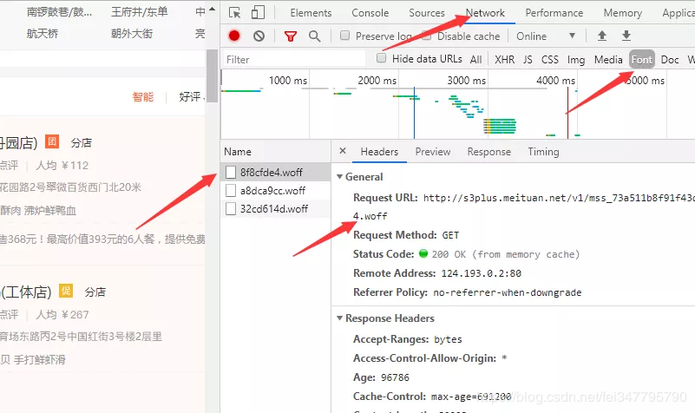Open the Network tab

485,13
